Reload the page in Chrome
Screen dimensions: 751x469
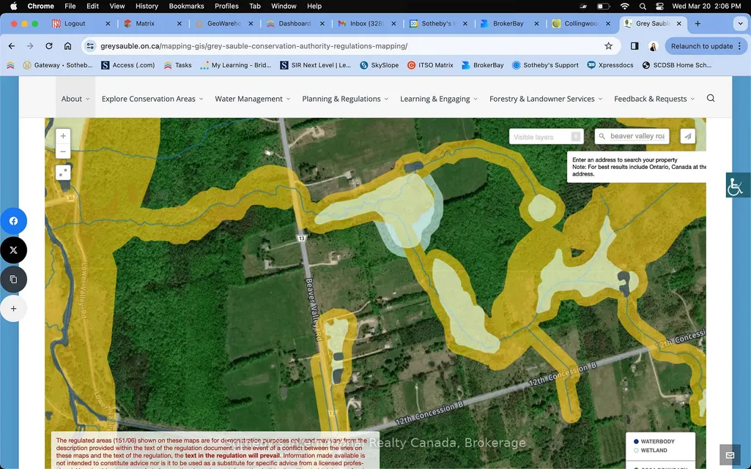point(49,46)
